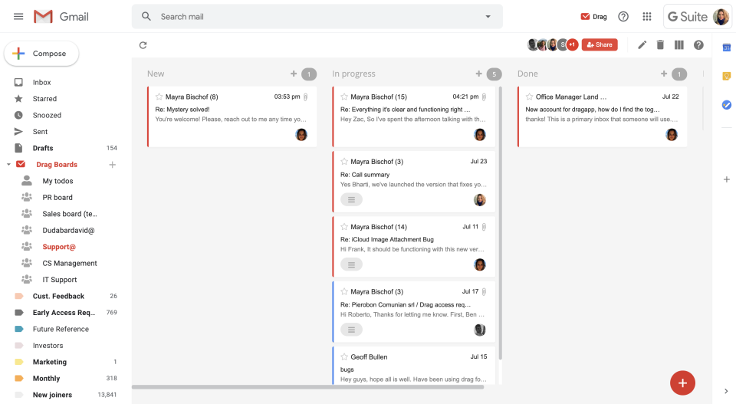Open the search options dropdown arrow

click(x=488, y=16)
